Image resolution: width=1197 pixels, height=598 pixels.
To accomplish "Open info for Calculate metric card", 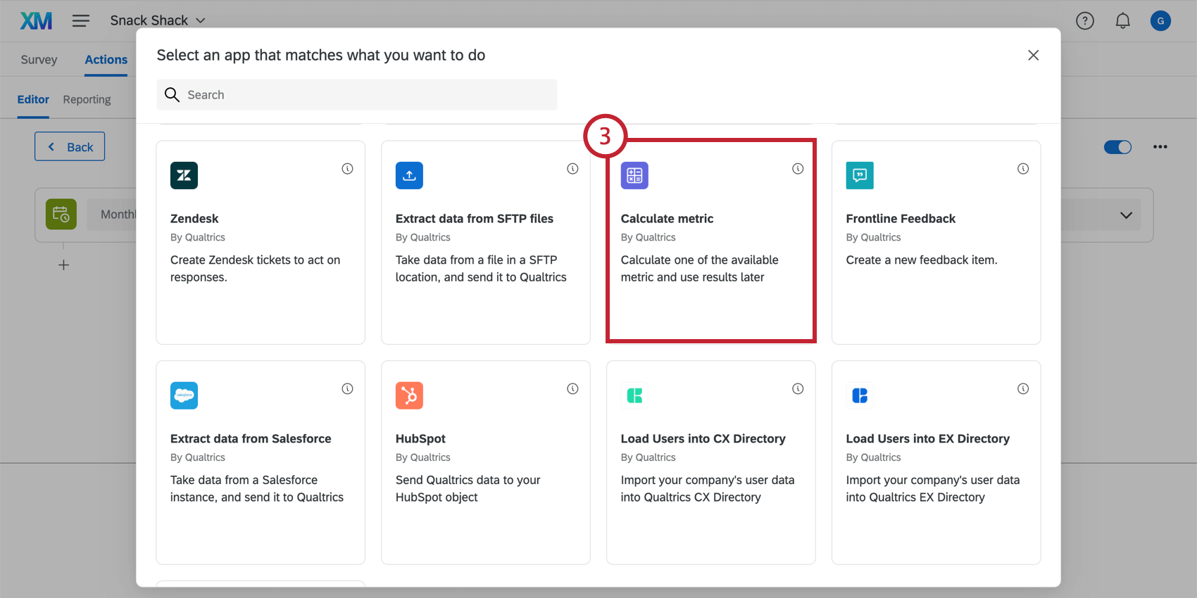I will (x=798, y=168).
